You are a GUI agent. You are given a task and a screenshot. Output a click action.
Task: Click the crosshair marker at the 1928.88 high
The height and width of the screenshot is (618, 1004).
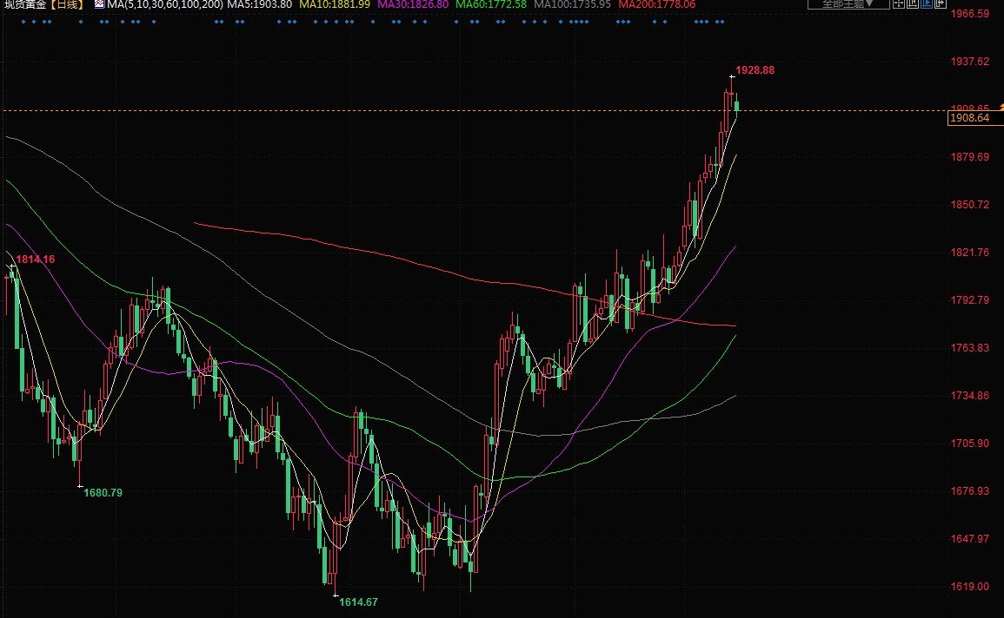(731, 78)
